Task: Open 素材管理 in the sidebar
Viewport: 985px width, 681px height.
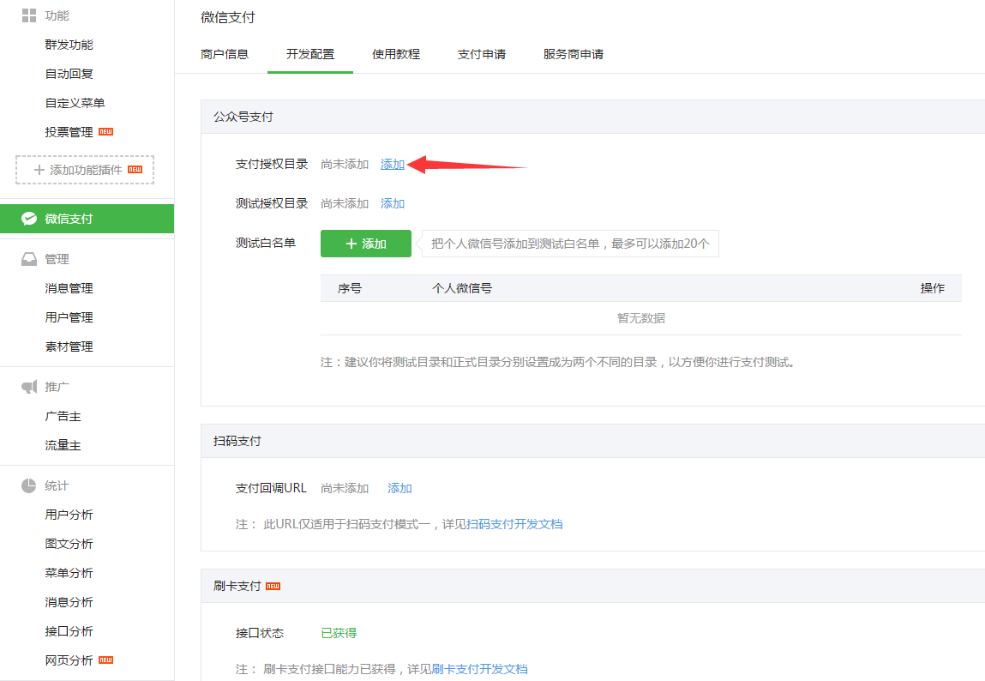Action: pos(69,347)
